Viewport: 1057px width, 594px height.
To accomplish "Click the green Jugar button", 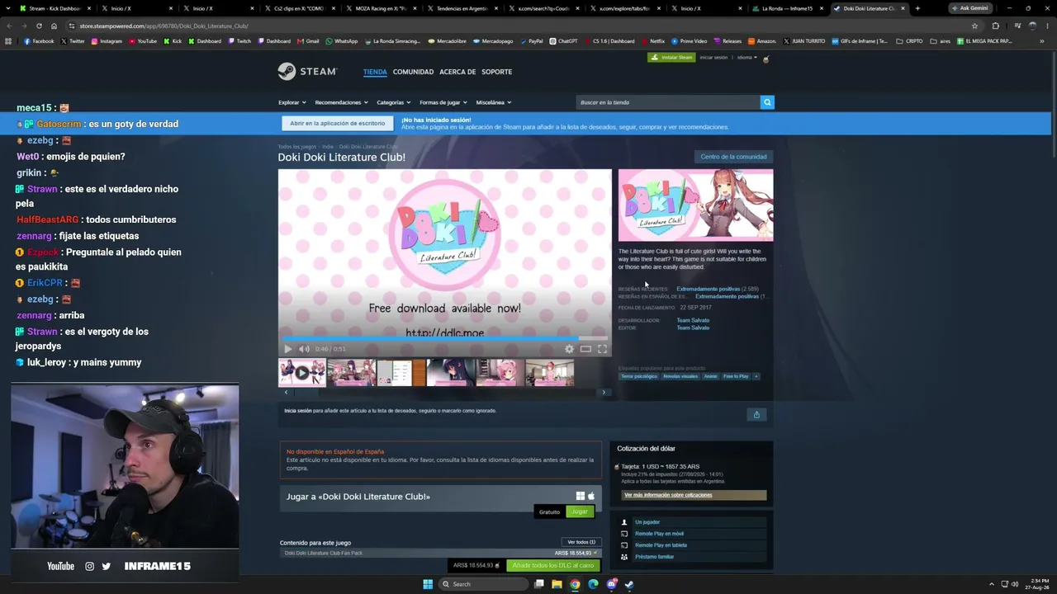I will coord(580,511).
